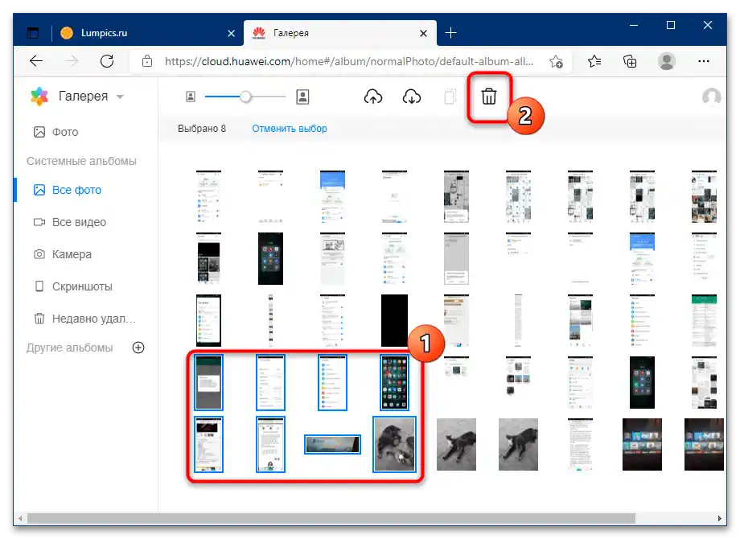Click the horizontal scrollbar
740x539 pixels.
pyautogui.click(x=331, y=518)
